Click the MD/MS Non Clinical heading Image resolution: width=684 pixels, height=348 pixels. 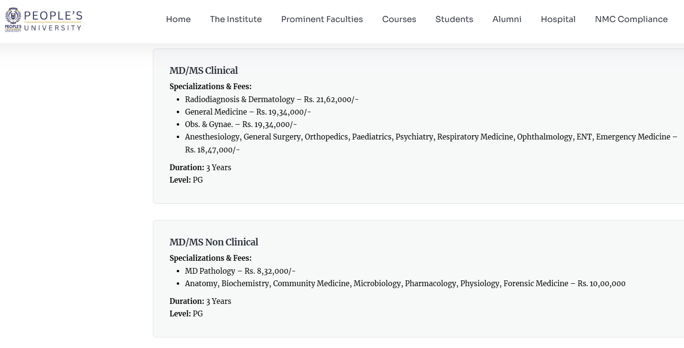214,242
